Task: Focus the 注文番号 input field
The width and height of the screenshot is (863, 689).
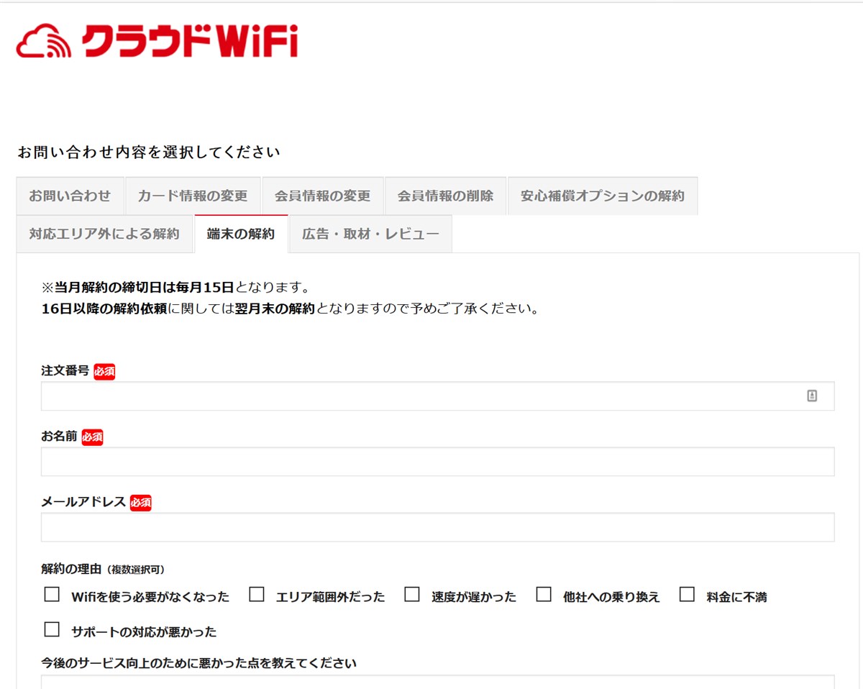Action: tap(437, 396)
